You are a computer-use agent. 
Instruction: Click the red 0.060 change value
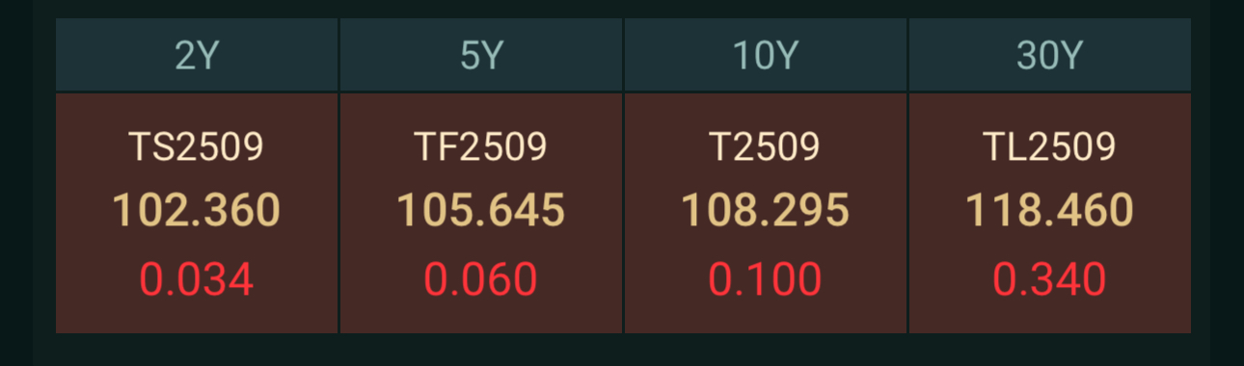click(x=481, y=279)
